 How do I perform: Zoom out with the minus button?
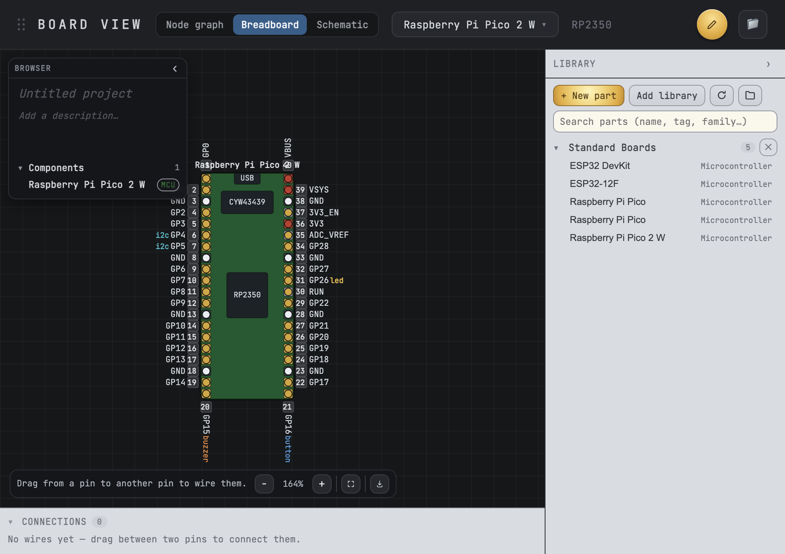tap(264, 484)
